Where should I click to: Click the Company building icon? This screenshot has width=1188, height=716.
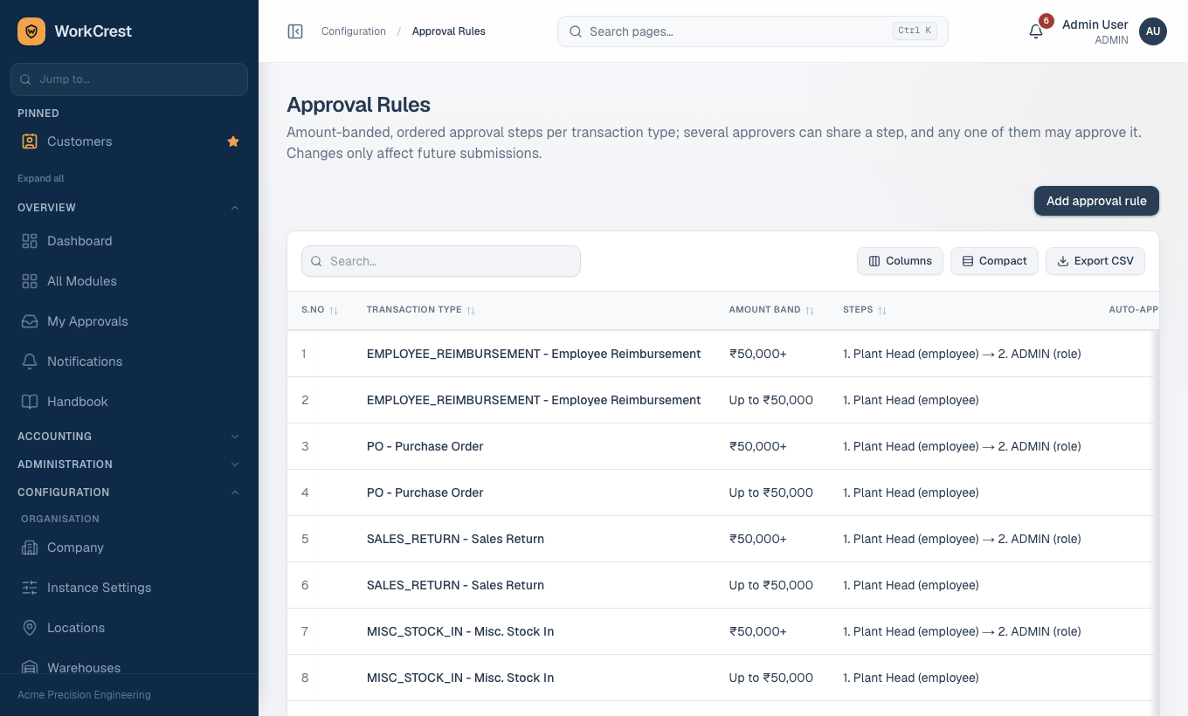30,547
